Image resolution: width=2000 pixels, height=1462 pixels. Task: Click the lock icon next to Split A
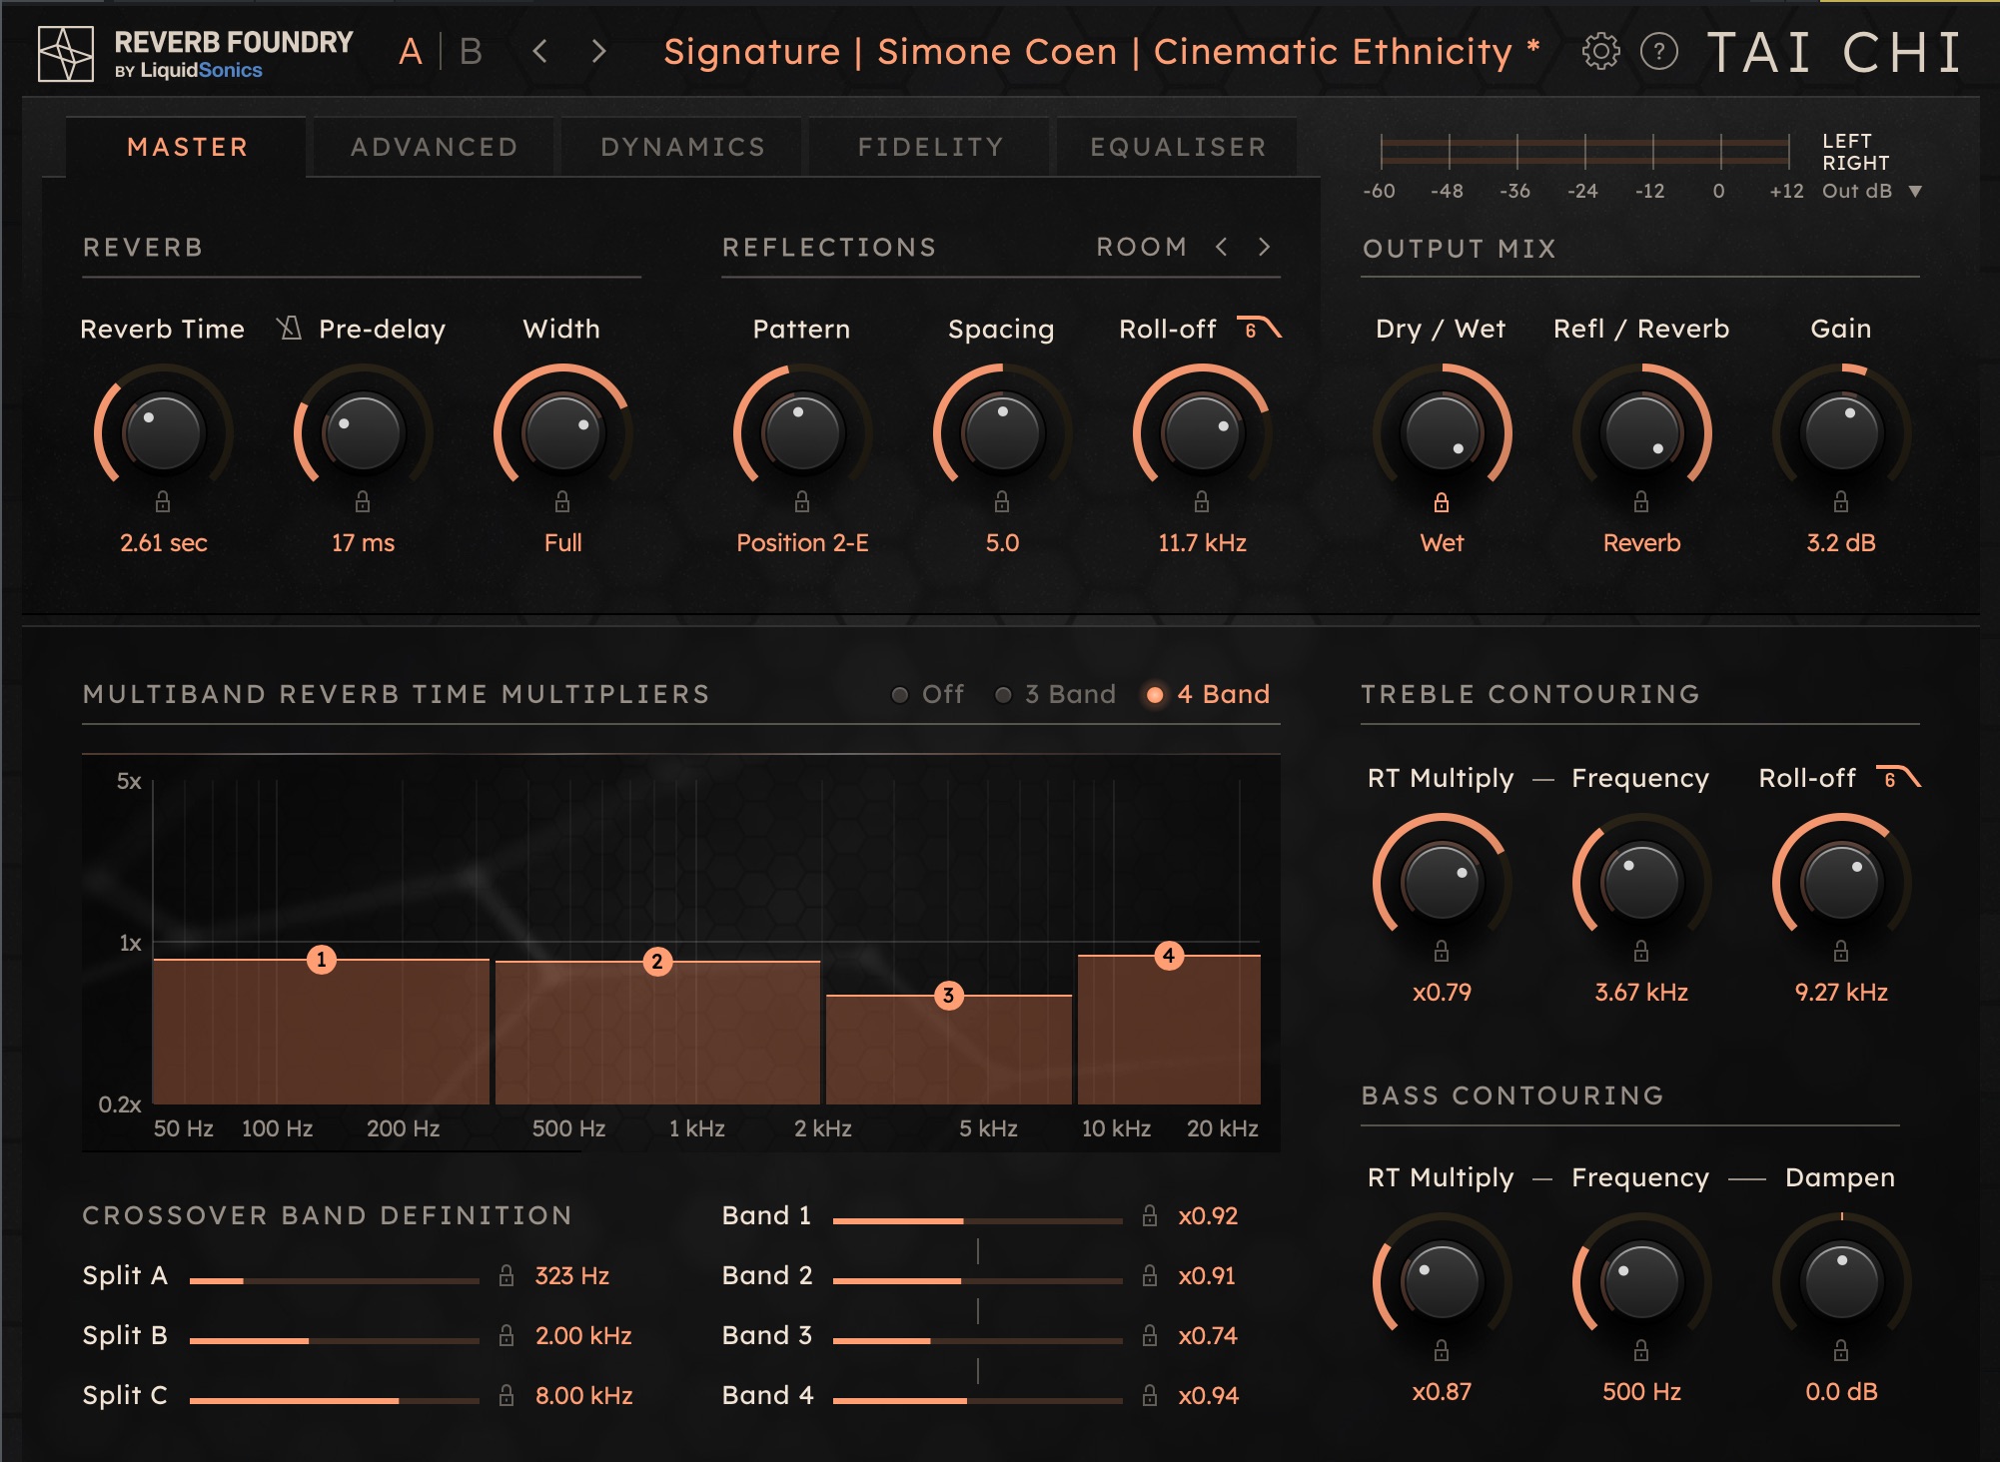(x=506, y=1275)
